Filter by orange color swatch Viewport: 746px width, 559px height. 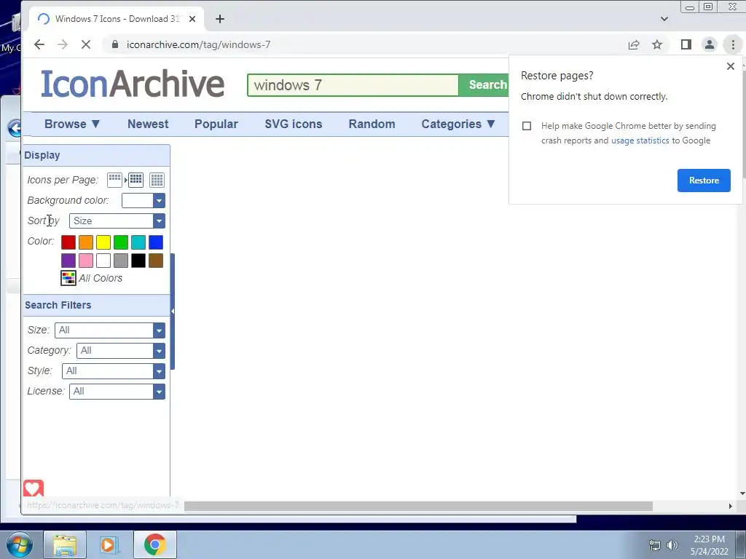pyautogui.click(x=86, y=242)
